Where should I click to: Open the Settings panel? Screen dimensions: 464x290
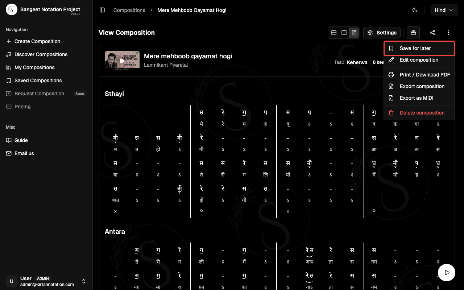(382, 33)
